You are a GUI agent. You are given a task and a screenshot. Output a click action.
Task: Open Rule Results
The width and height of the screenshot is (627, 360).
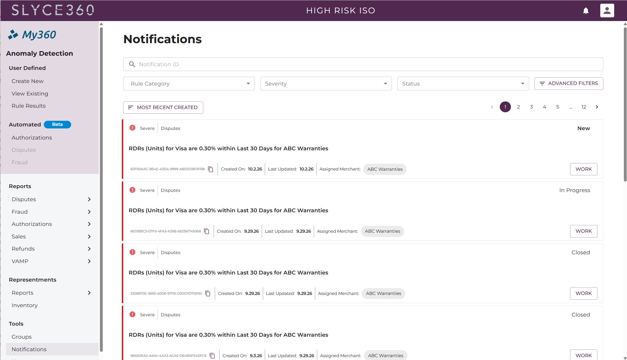coord(28,106)
